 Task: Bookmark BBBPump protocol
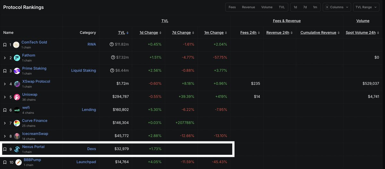[x=5, y=162]
